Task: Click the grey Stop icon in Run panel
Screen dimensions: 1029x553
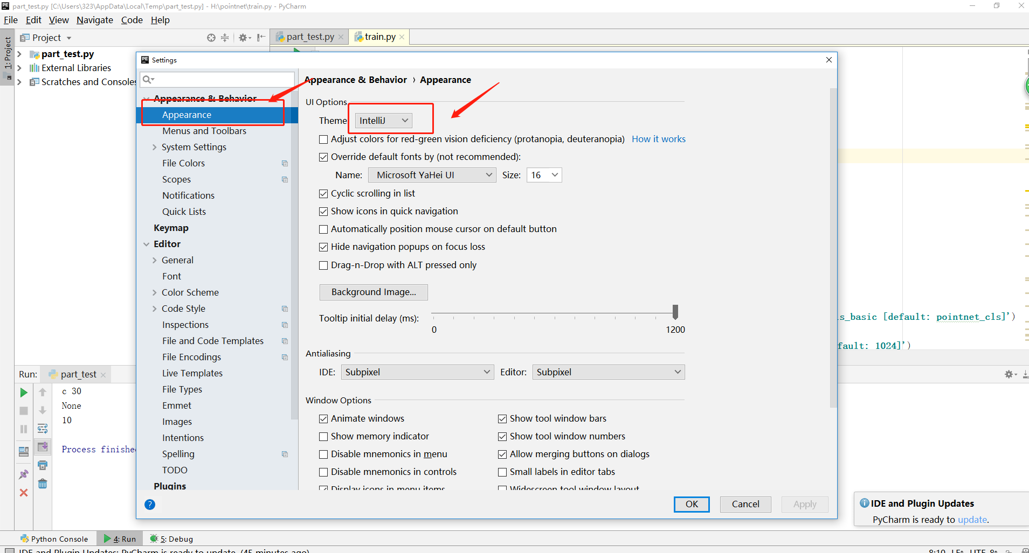Action: point(24,411)
